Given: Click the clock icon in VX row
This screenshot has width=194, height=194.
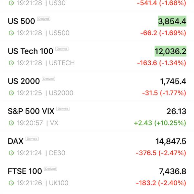Looking at the screenshot, I should [x=11, y=123].
